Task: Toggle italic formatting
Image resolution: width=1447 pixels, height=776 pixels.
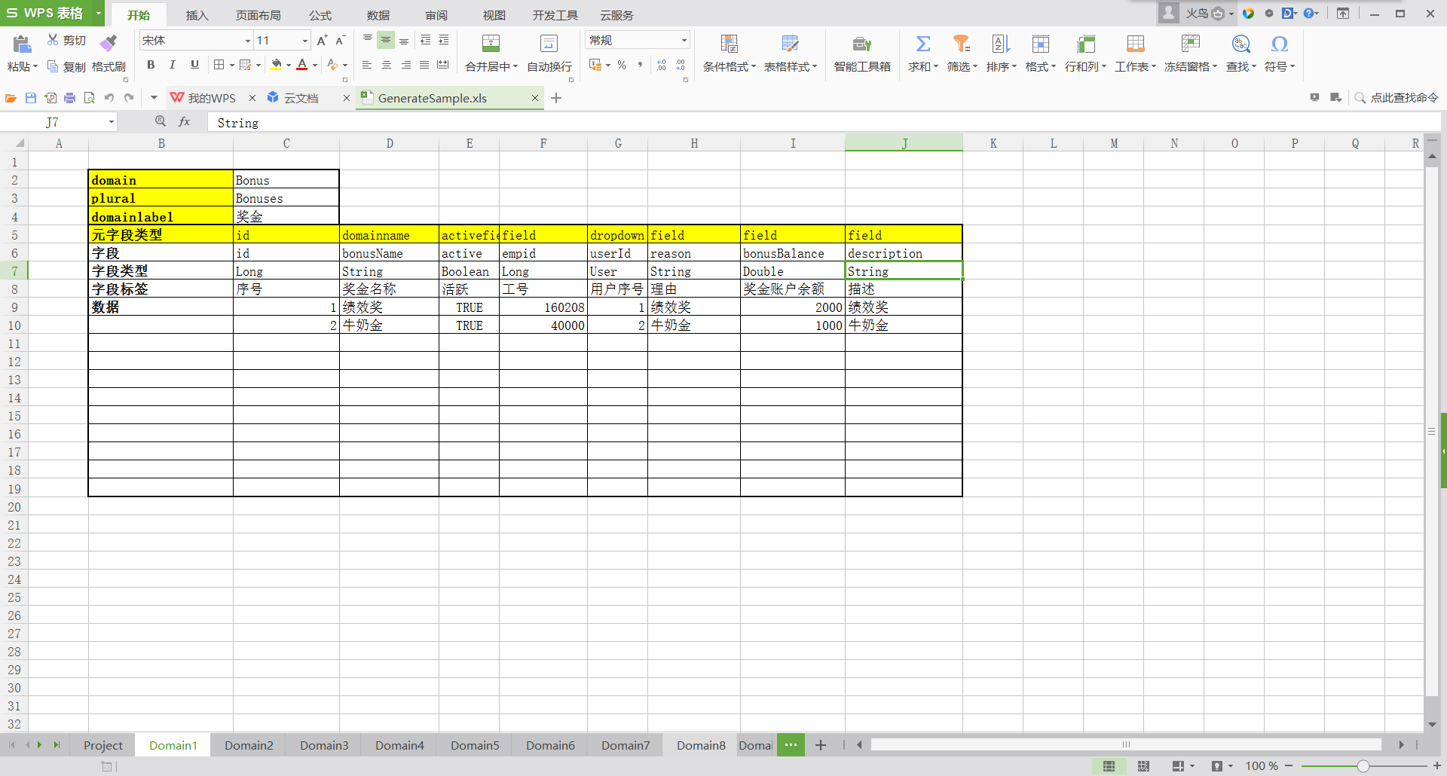Action: (173, 66)
